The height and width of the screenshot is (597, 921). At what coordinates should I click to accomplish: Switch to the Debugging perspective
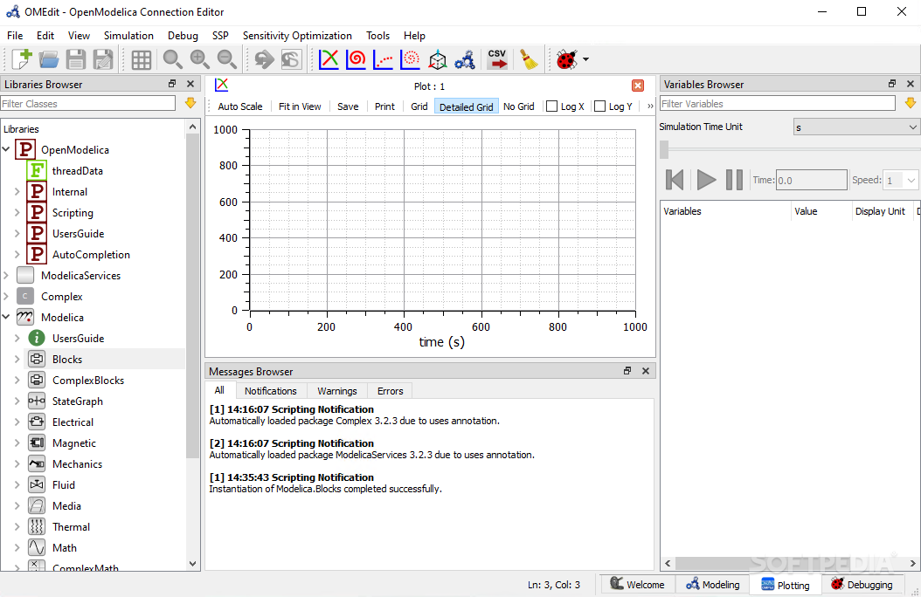862,585
